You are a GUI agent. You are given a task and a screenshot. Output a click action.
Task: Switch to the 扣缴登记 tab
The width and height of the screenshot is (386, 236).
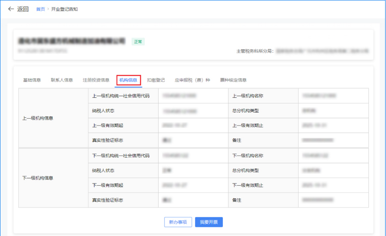click(156, 80)
